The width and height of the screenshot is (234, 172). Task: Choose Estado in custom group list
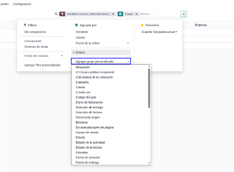[110, 138]
